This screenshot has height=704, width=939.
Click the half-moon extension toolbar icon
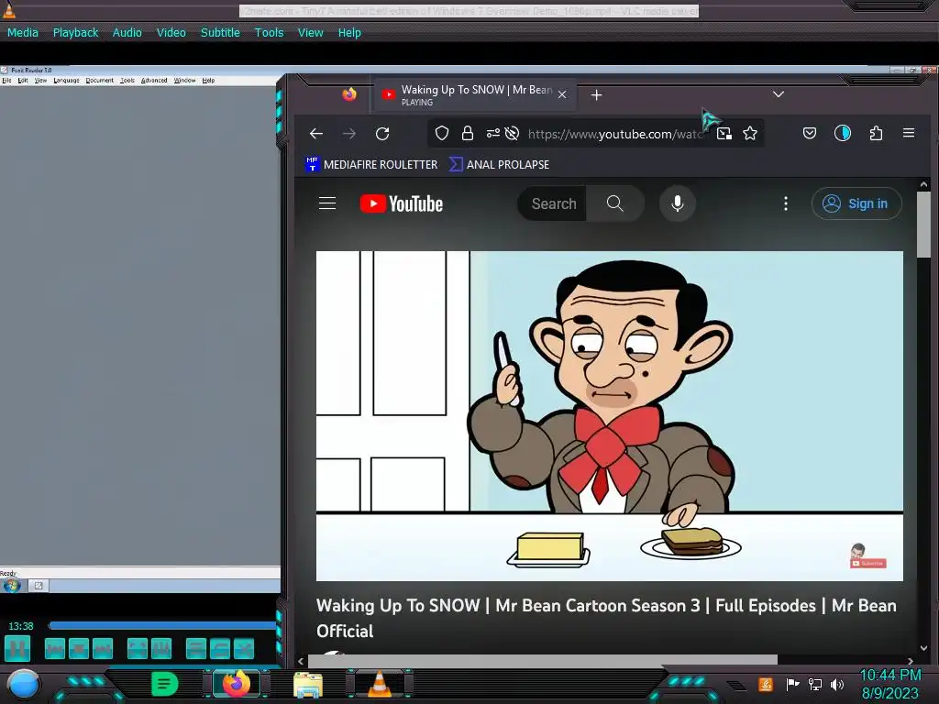pos(843,133)
